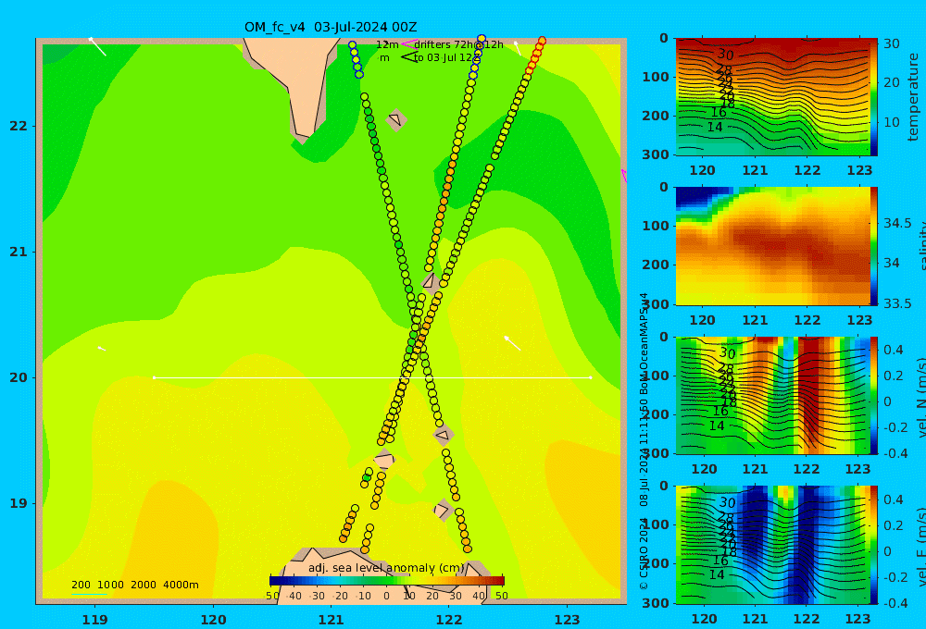
Task: Click latitude tick '19' on the map axis
Action: (x=19, y=503)
